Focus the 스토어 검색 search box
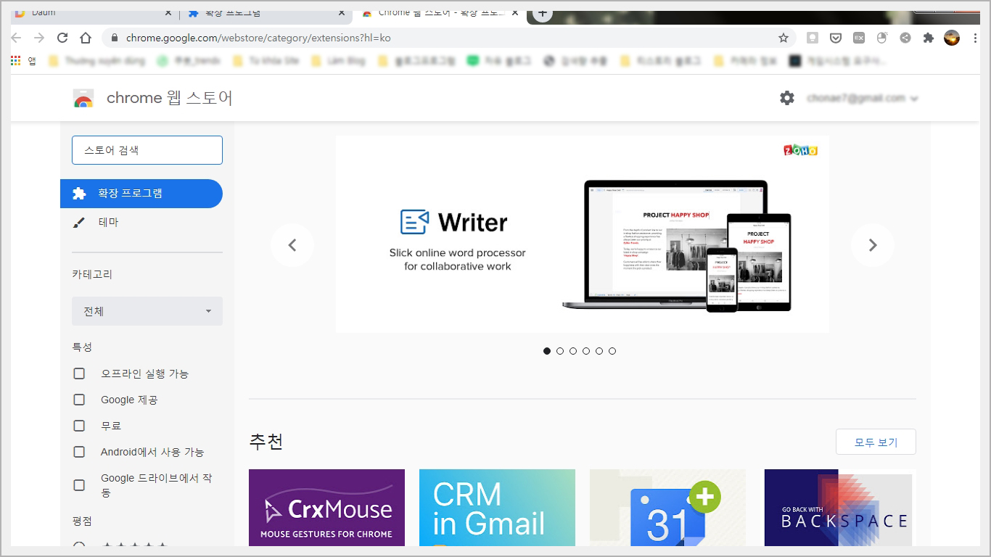 [x=147, y=150]
